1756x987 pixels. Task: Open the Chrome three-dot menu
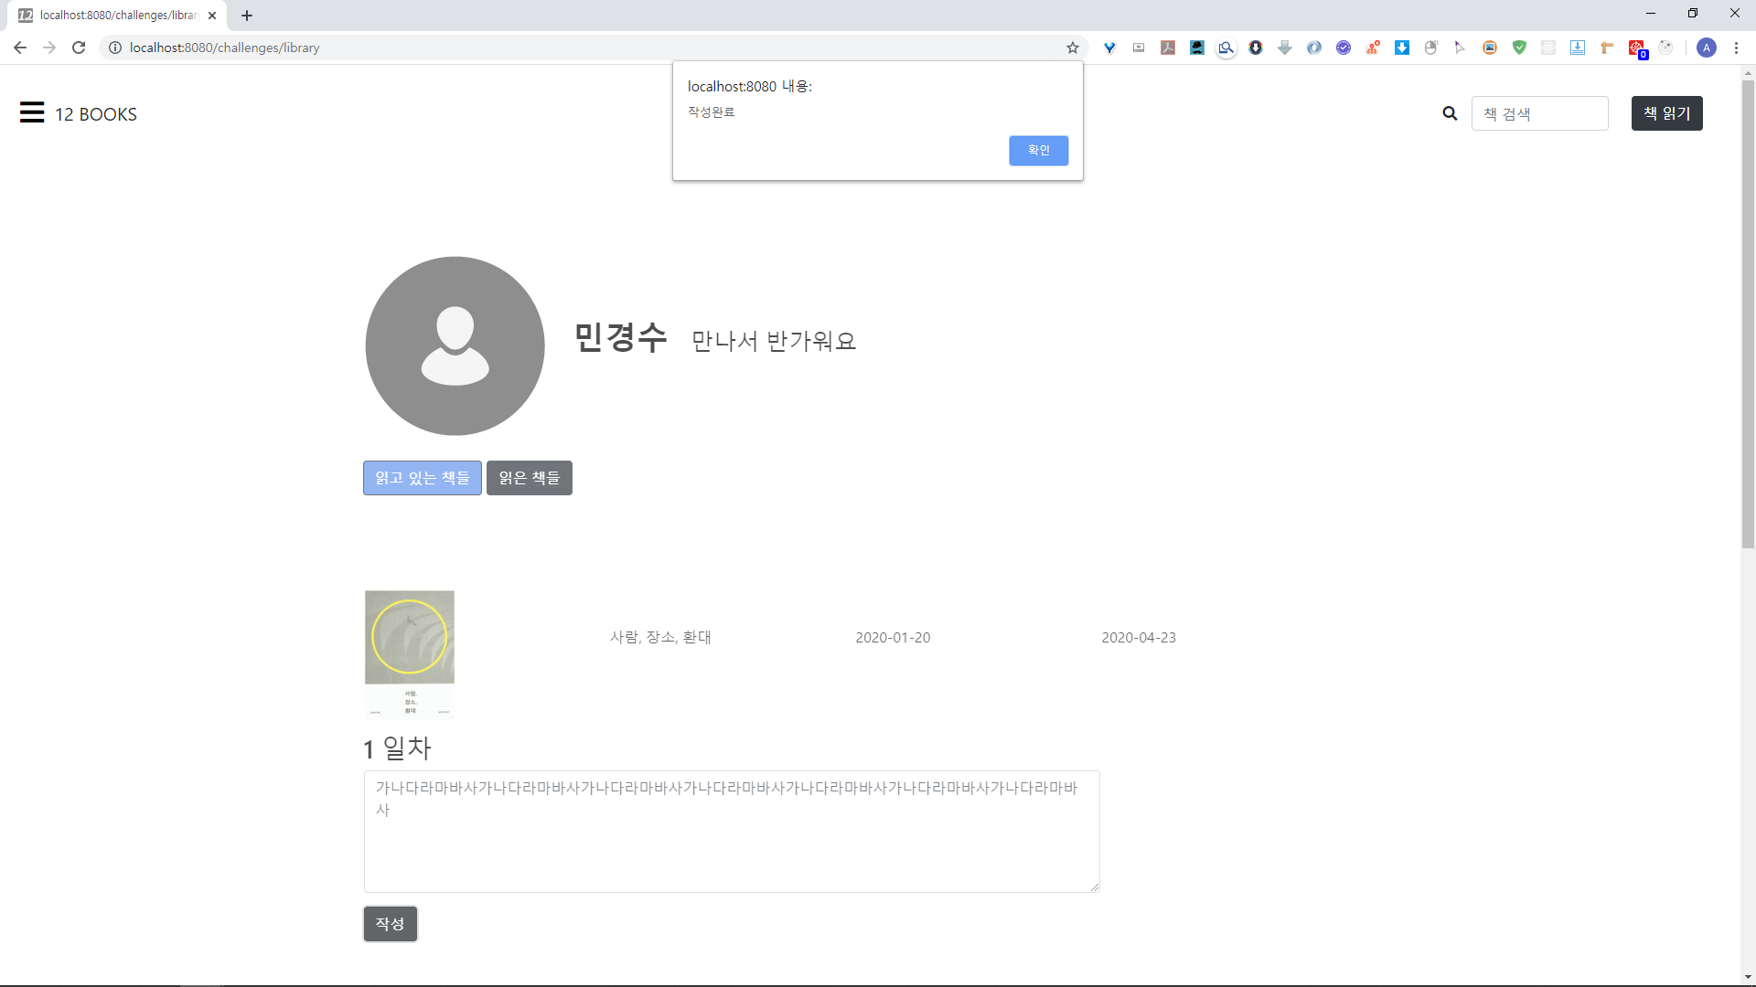[1736, 48]
